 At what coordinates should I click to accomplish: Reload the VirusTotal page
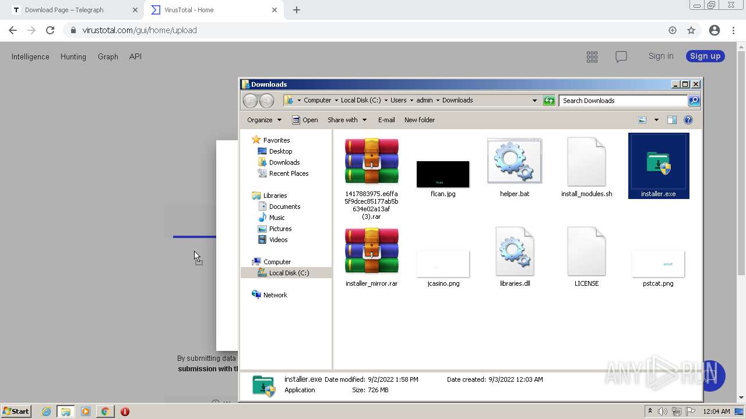click(50, 30)
